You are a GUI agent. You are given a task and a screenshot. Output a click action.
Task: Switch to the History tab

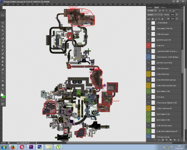tap(163, 7)
